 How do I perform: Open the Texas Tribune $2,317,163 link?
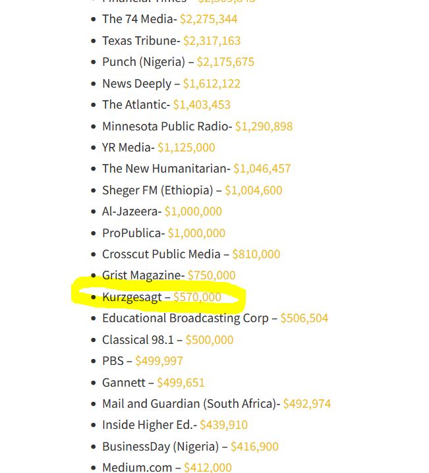(x=212, y=41)
